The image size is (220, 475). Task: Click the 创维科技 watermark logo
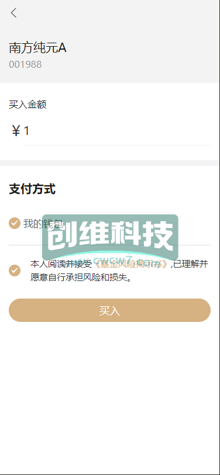[x=110, y=236]
